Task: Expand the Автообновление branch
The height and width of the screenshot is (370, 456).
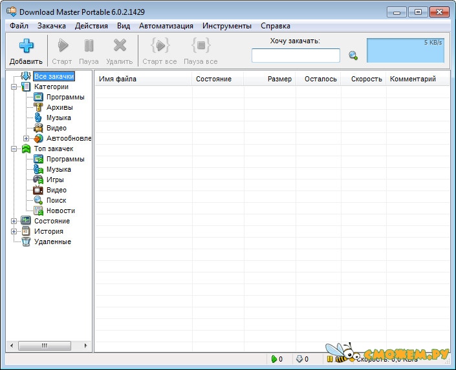Action: click(26, 139)
